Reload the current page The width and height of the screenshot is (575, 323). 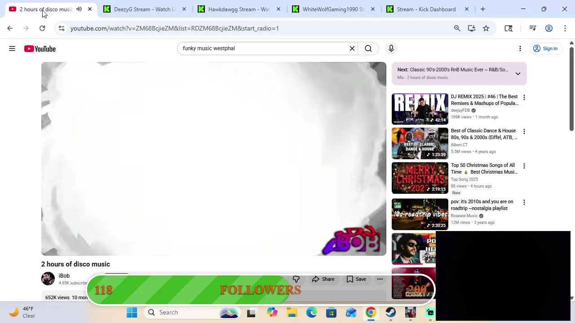[x=42, y=28]
